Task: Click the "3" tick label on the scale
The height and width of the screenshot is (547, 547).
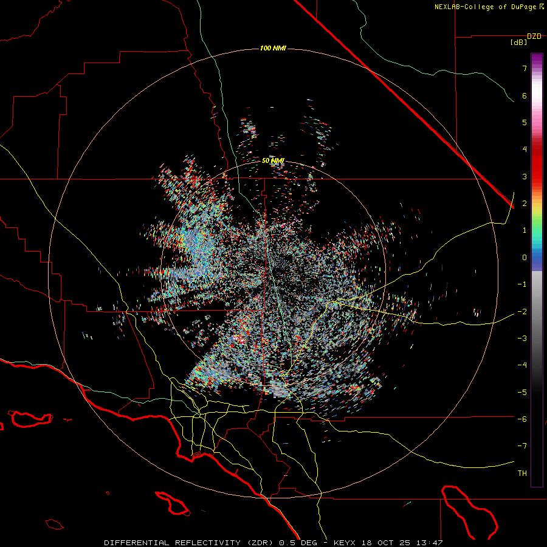Action: click(525, 176)
